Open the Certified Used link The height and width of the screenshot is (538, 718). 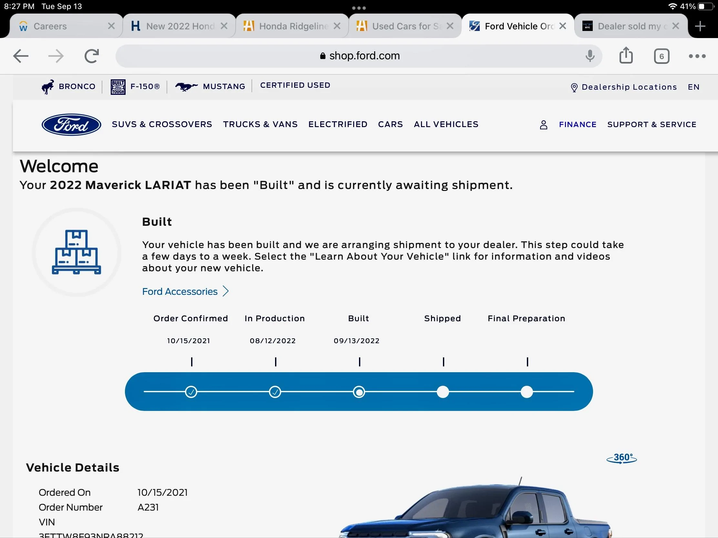(295, 85)
